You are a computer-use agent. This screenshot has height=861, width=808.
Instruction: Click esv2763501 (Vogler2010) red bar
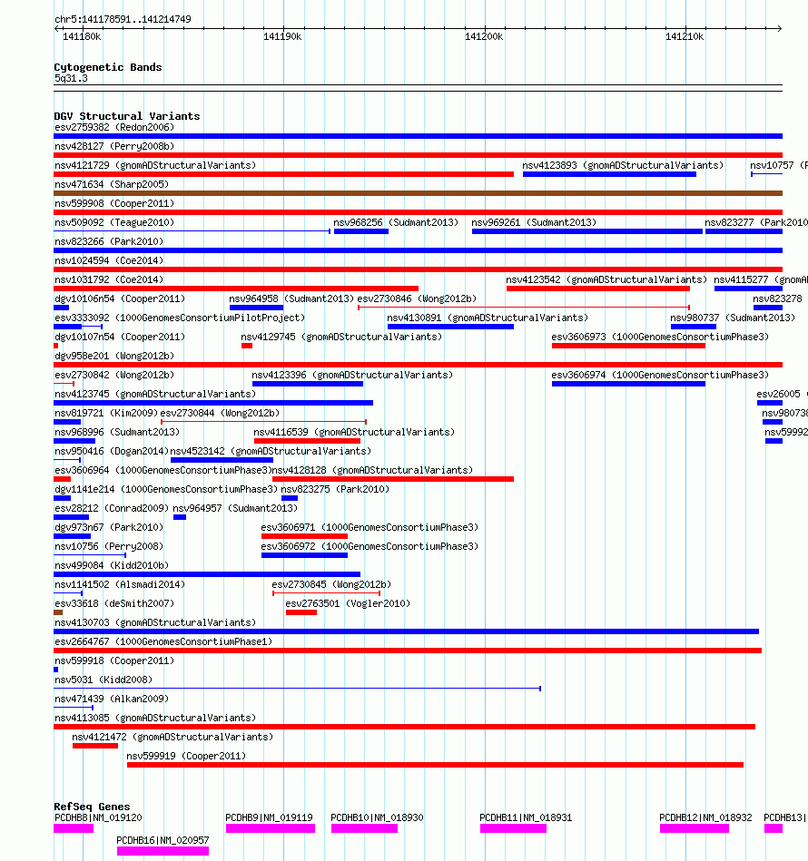pyautogui.click(x=301, y=612)
